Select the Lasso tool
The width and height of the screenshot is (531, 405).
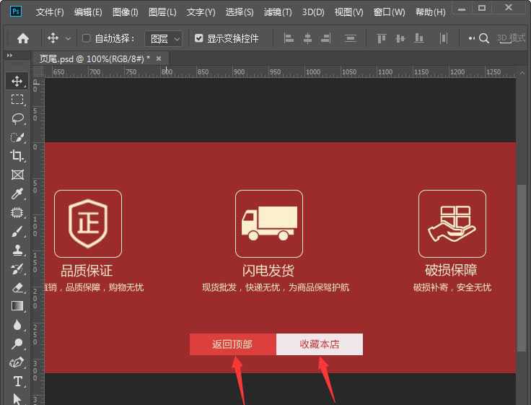click(17, 118)
